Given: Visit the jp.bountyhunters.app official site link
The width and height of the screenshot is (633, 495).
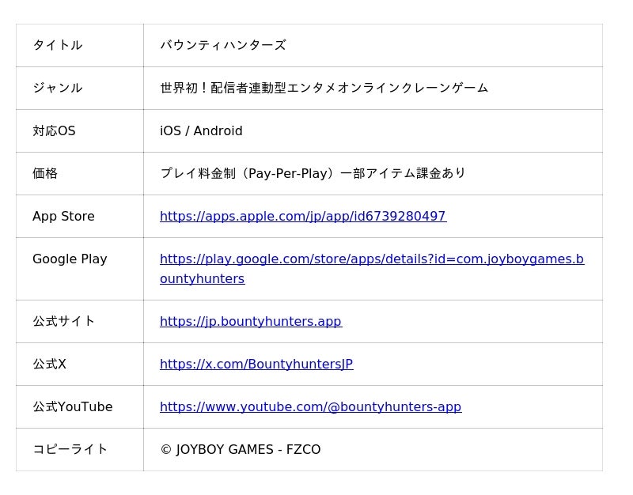Looking at the screenshot, I should [x=250, y=322].
